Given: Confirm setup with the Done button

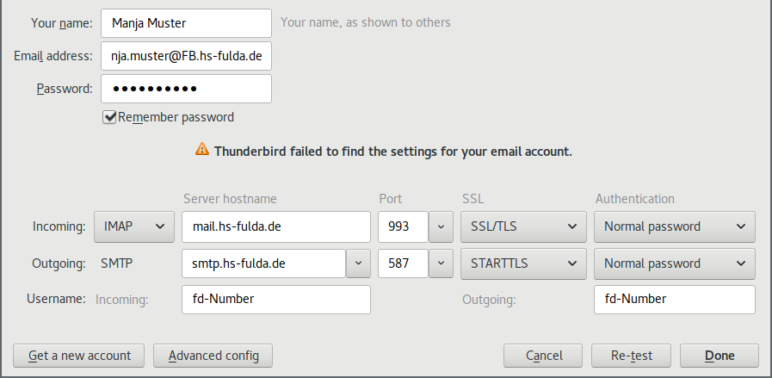Looking at the screenshot, I should [x=719, y=355].
